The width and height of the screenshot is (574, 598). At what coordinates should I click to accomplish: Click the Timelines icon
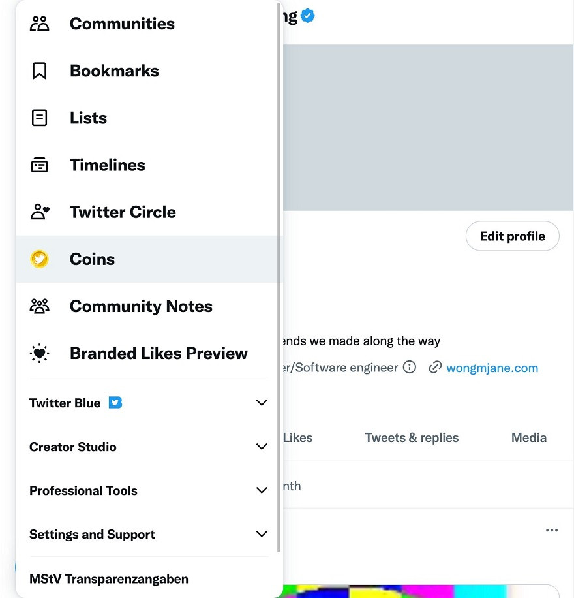(40, 165)
